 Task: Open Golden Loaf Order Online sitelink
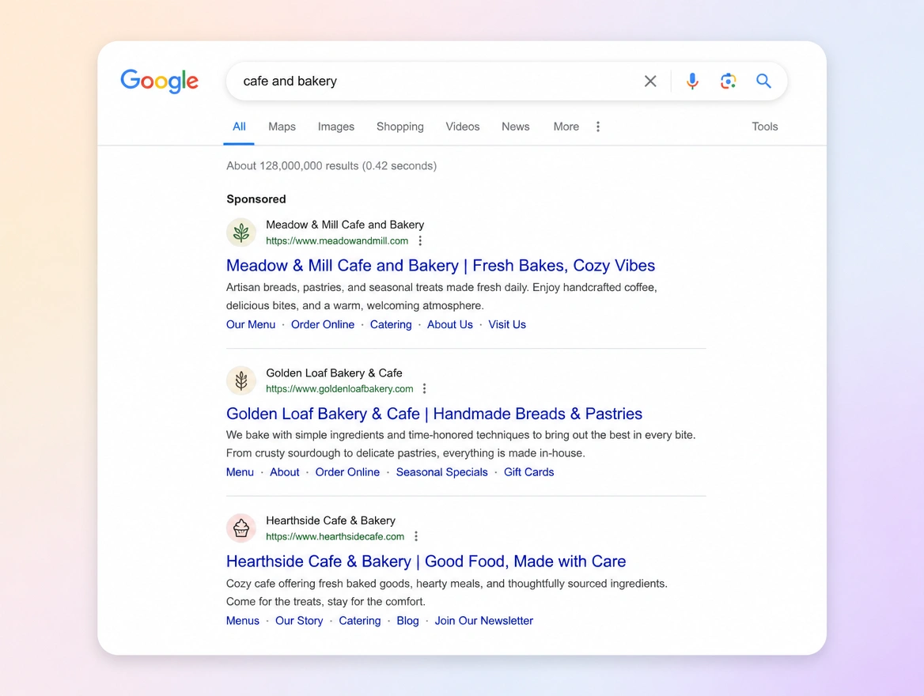pyautogui.click(x=347, y=472)
